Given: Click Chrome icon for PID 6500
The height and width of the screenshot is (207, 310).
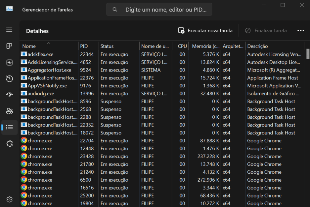Looking at the screenshot, I should pos(24,180).
